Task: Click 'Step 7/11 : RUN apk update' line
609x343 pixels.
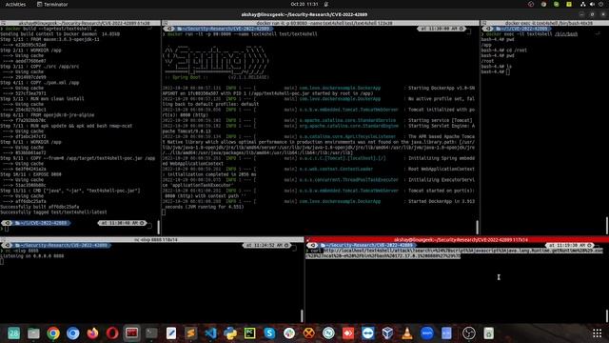Action: click(x=66, y=126)
